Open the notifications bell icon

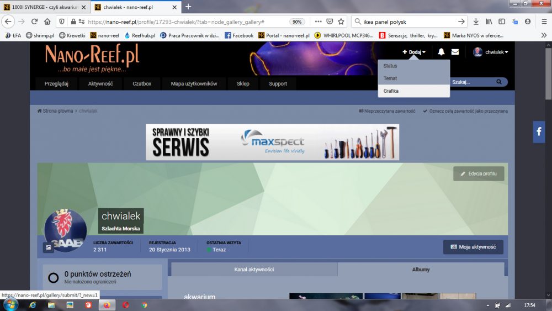point(441,52)
